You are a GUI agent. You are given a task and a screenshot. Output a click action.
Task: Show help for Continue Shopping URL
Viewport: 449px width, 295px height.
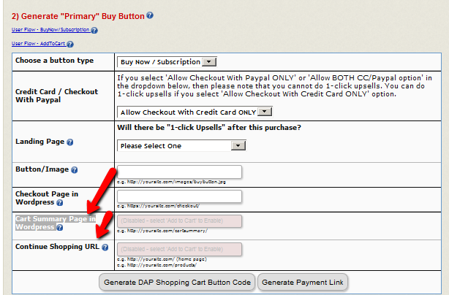pyautogui.click(x=105, y=248)
